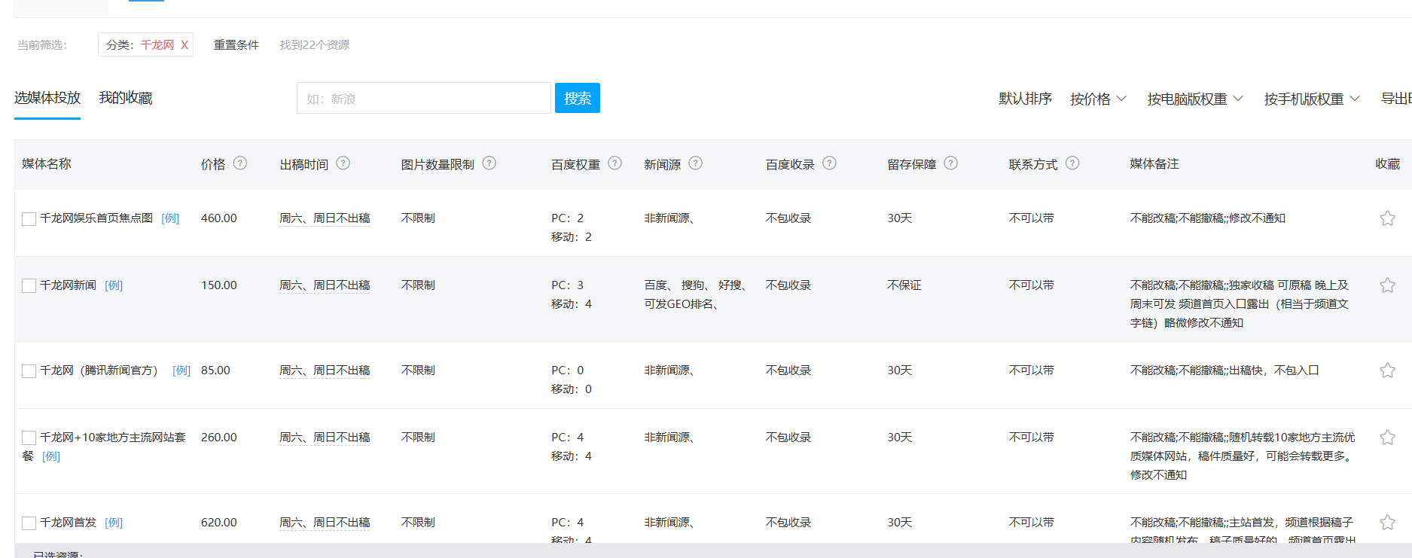Viewport: 1412px width, 558px height.
Task: Click the help icon next to 新闻源
Action: (696, 163)
